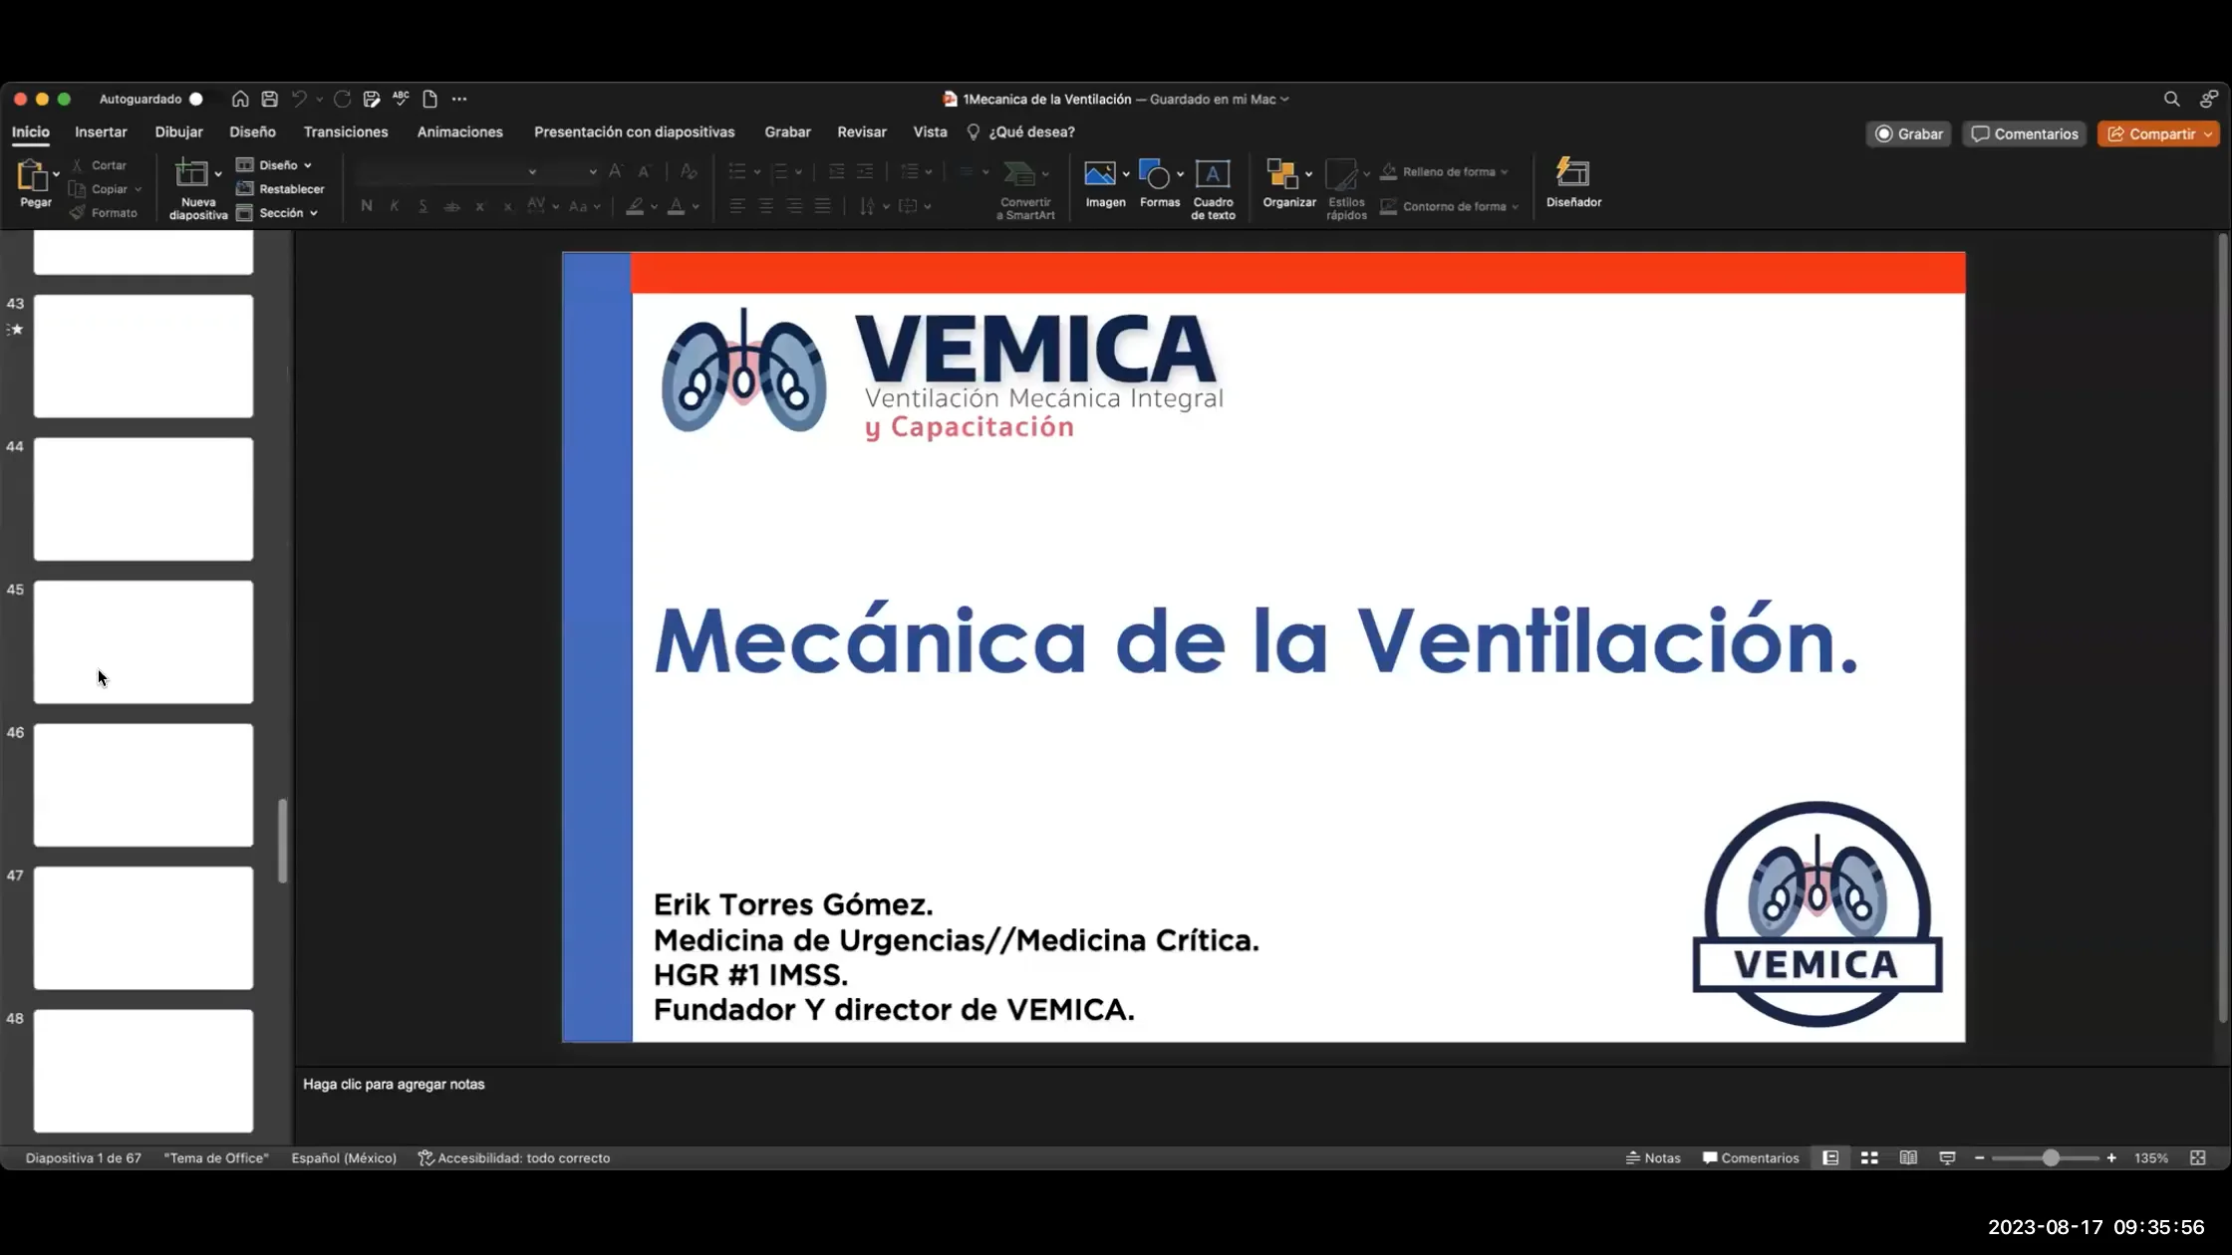Align text left in ribbon
This screenshot has width=2232, height=1255.
click(737, 206)
